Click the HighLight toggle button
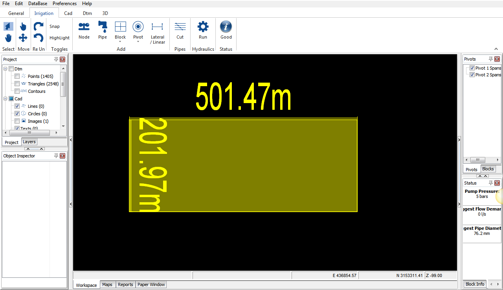 pyautogui.click(x=59, y=38)
